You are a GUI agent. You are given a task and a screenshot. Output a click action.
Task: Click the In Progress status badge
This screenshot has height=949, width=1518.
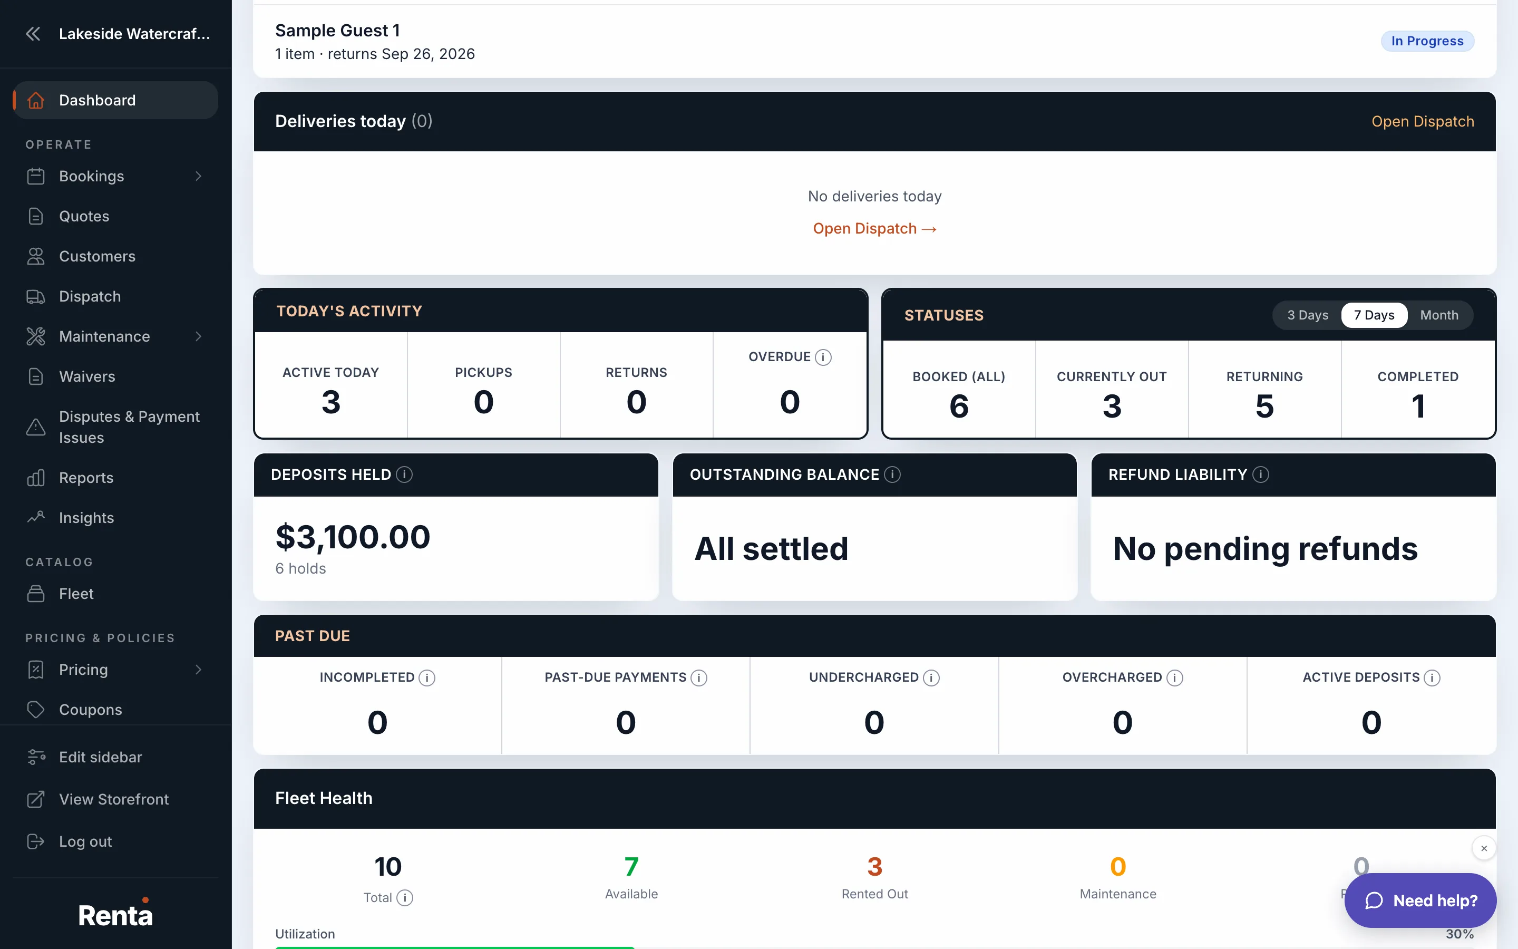pyautogui.click(x=1427, y=42)
